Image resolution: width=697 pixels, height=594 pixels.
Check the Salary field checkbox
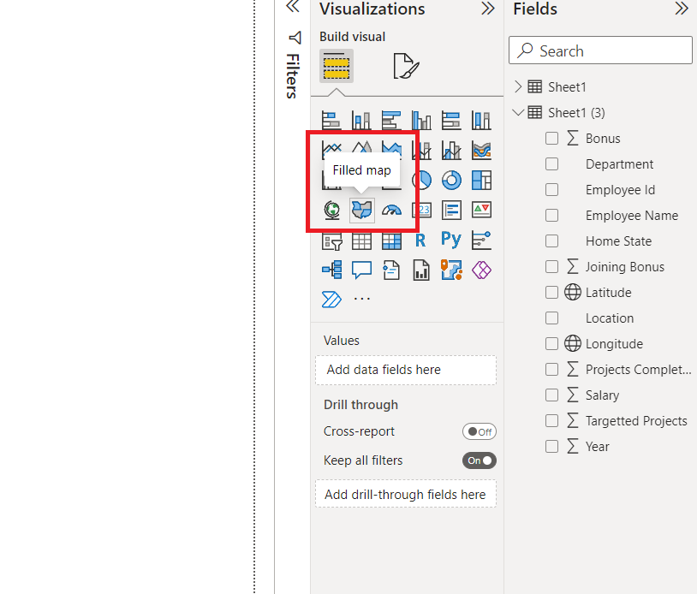click(551, 395)
